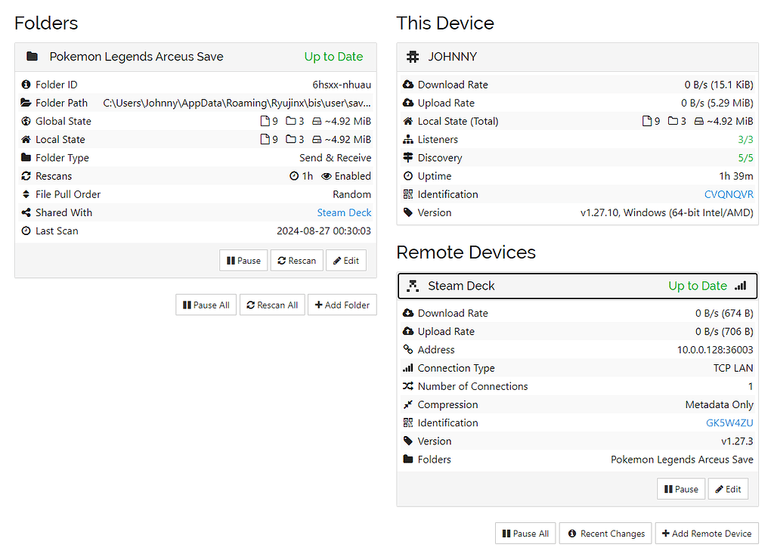Pause the Steam Deck remote device
Screen dimensions: 774x557
pyautogui.click(x=681, y=489)
